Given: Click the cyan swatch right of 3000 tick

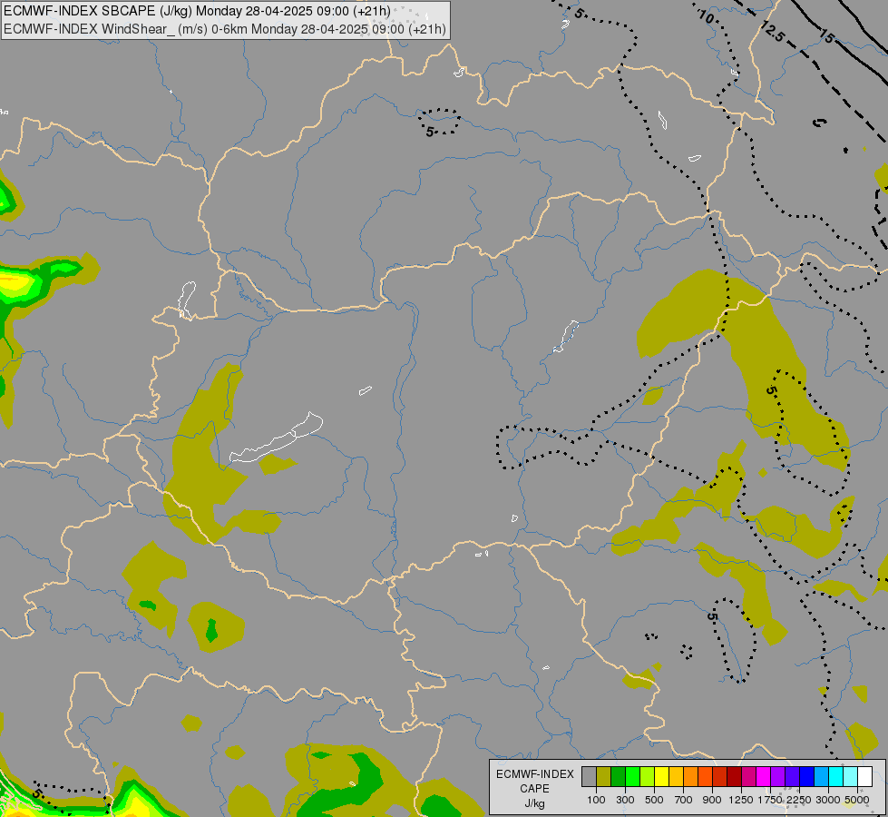Looking at the screenshot, I should point(836,776).
